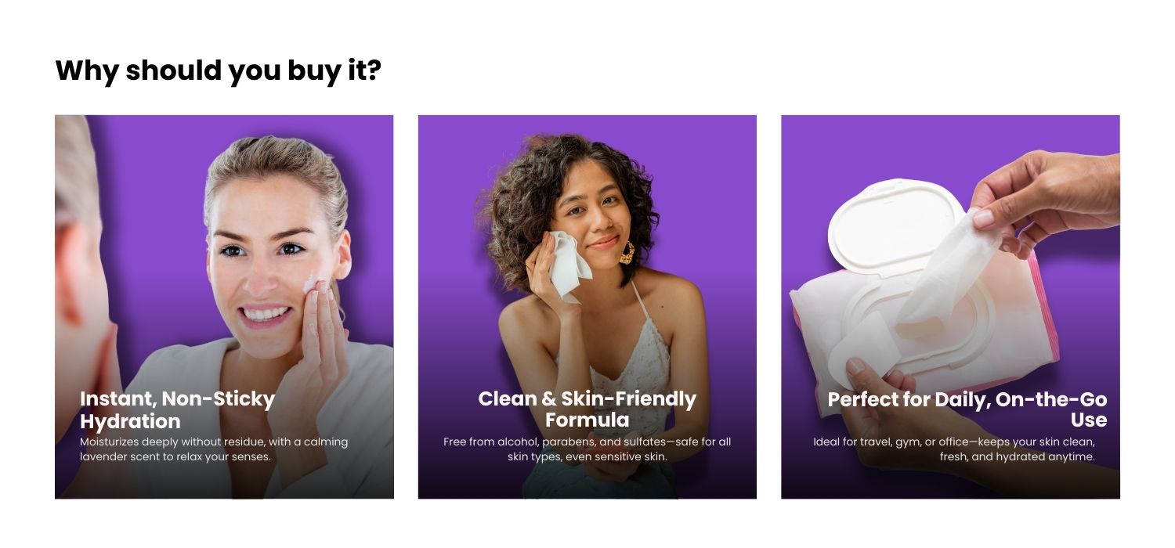Click the "Perfect for Daily, On-the-Go Use" title

(967, 409)
